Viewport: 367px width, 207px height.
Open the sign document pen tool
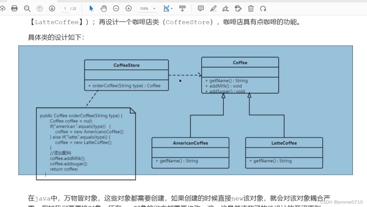click(x=226, y=9)
